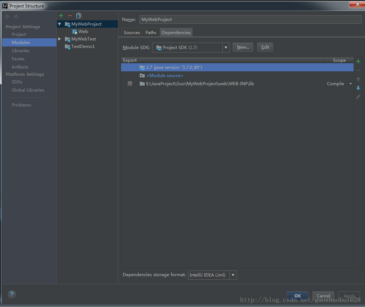Open the Compile scope dropdown

pos(350,84)
